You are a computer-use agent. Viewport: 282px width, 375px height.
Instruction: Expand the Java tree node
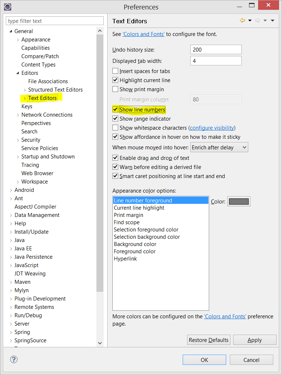(x=11, y=240)
